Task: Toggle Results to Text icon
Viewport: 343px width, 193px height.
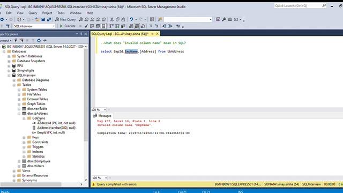Action: [x=131, y=26]
